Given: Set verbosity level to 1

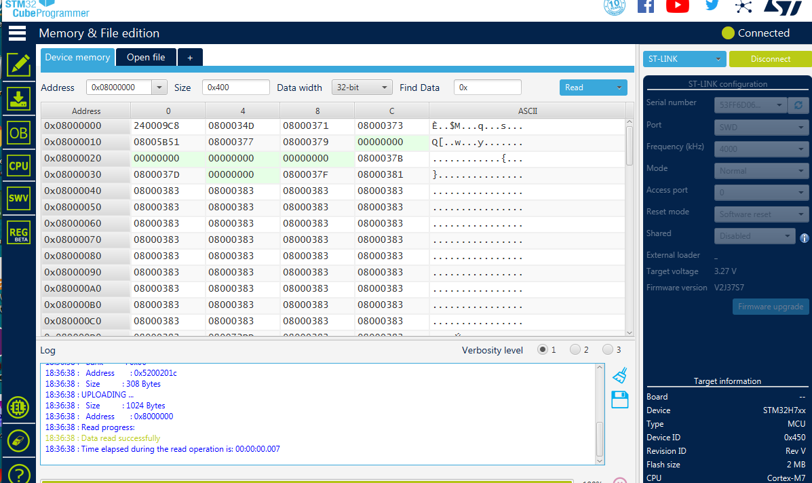Looking at the screenshot, I should (x=542, y=349).
